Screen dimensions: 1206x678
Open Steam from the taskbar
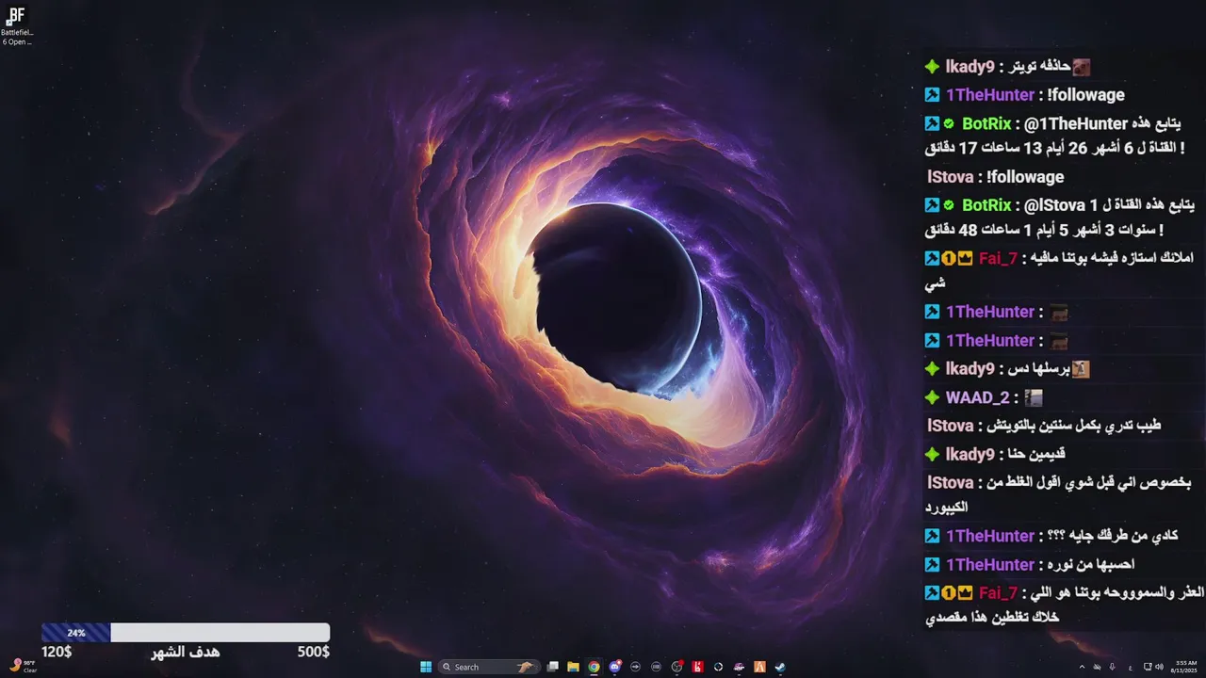click(x=780, y=667)
